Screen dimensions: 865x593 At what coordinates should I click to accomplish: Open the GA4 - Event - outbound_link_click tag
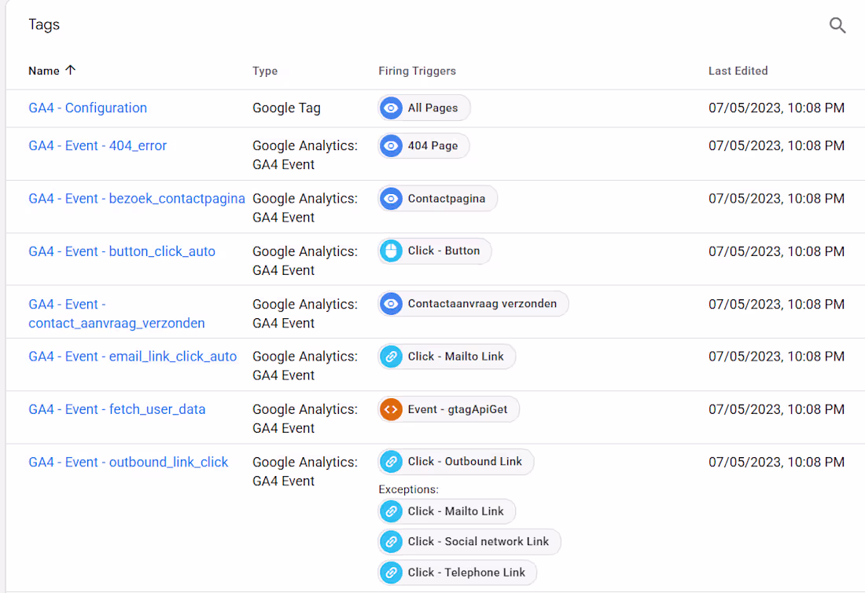128,461
